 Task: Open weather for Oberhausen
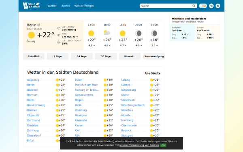129,125
